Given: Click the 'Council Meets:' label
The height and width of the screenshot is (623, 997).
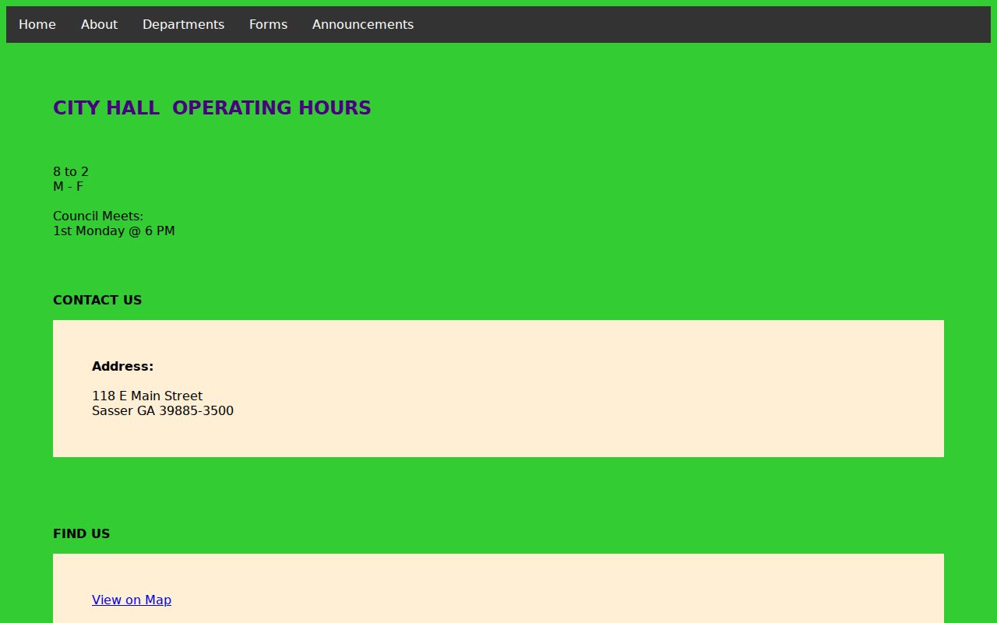Looking at the screenshot, I should coord(98,216).
